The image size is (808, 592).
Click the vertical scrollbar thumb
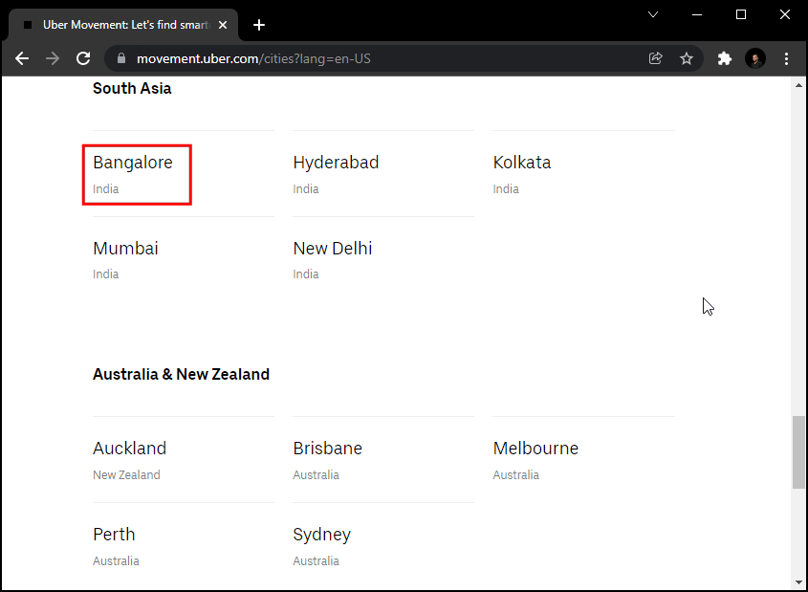click(x=798, y=452)
